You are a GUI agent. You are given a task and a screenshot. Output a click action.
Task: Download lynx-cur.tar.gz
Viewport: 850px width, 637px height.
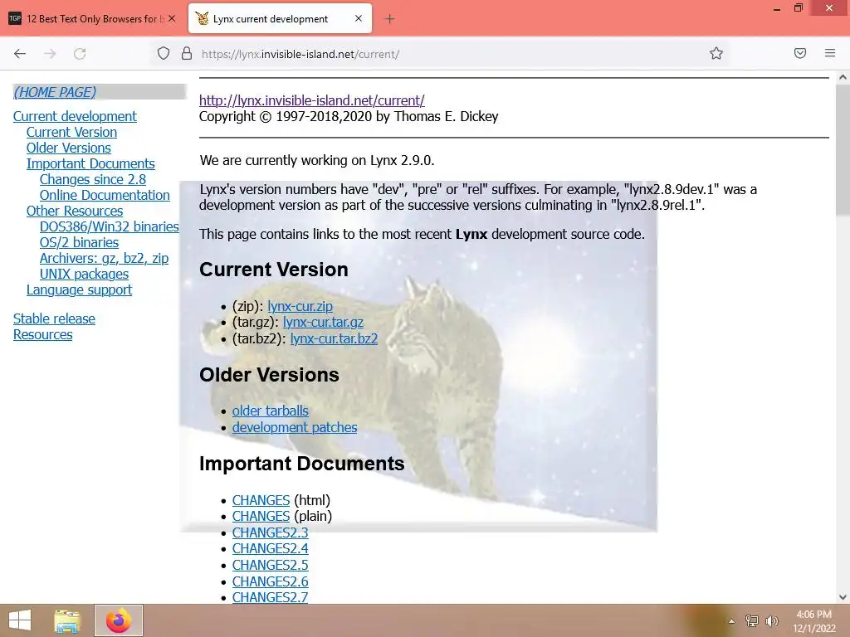tap(323, 323)
